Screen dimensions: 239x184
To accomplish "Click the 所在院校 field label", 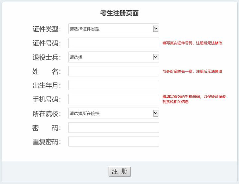I will click(x=46, y=114).
